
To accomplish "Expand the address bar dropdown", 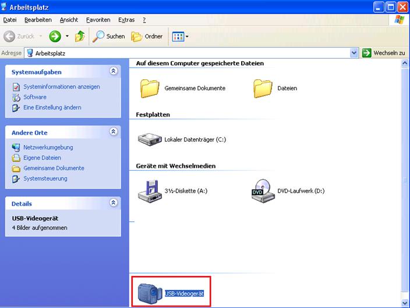I will tap(354, 53).
